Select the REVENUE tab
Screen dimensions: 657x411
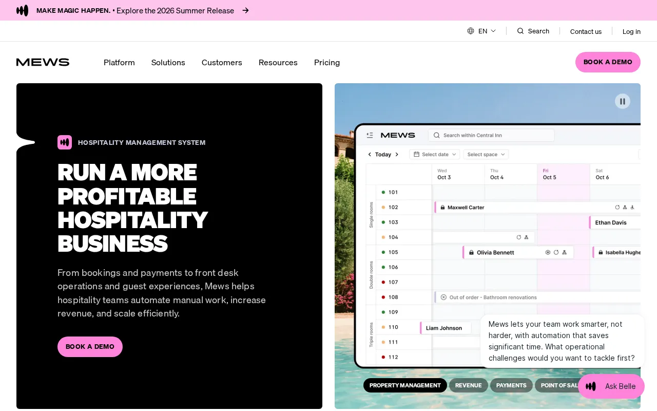click(469, 385)
